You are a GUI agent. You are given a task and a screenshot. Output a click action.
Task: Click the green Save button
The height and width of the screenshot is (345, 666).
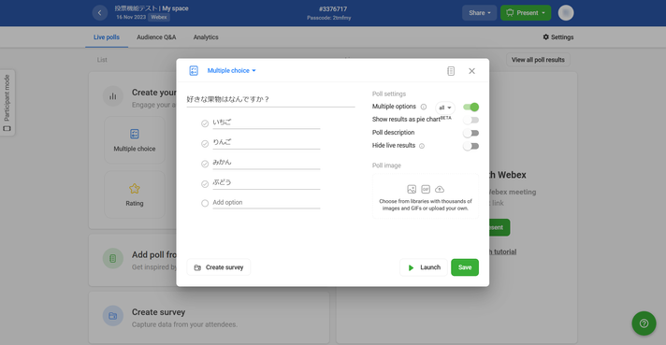pyautogui.click(x=465, y=267)
